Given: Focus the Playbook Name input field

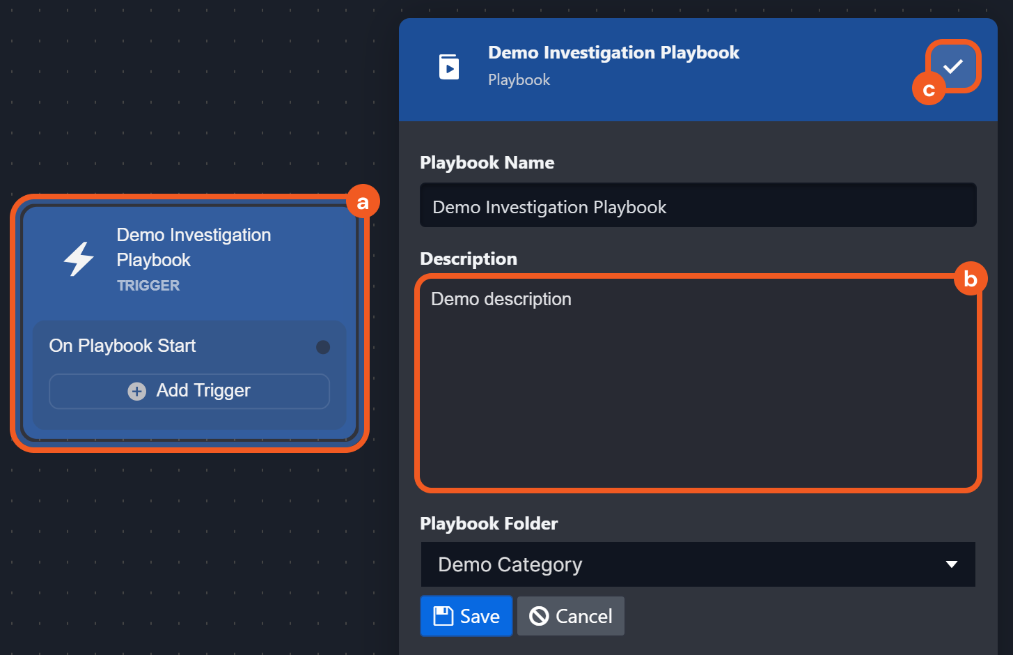Looking at the screenshot, I should [x=698, y=206].
